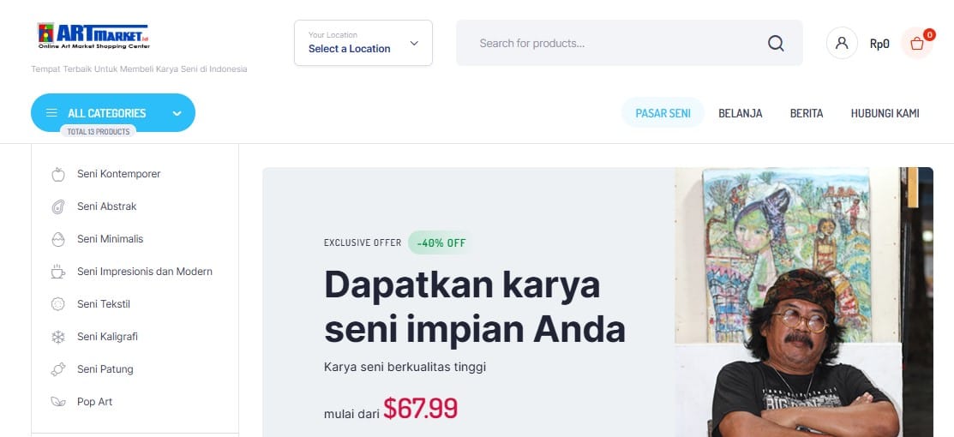
Task: Click the Seni Minimalis category icon
Action: [58, 239]
